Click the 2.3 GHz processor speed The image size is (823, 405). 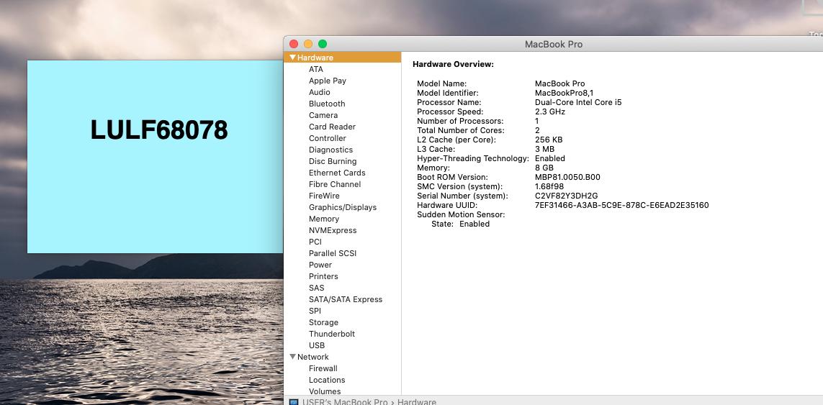[x=550, y=112]
